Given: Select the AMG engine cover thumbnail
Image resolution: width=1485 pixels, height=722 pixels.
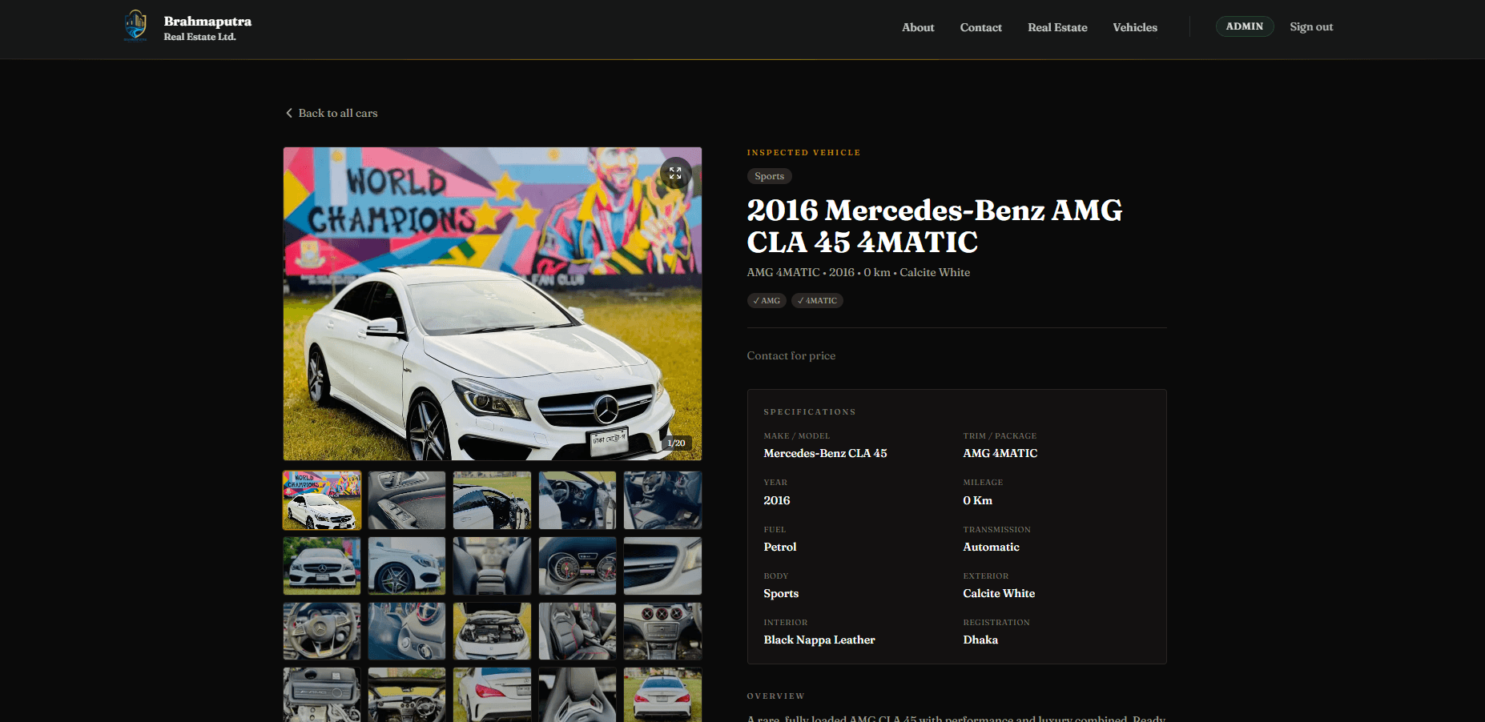Looking at the screenshot, I should tap(322, 695).
